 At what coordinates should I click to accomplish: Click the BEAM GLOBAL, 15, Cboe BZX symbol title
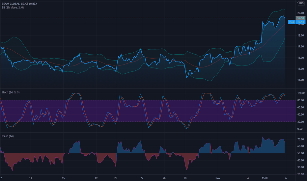pyautogui.click(x=19, y=4)
